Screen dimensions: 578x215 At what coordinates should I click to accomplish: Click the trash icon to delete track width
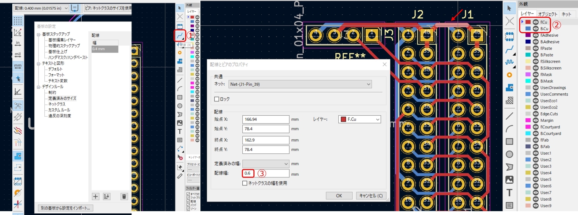(x=124, y=196)
